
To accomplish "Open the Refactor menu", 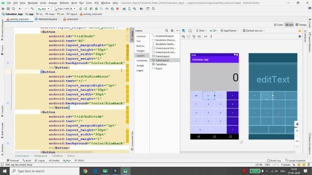I will 64,3.
